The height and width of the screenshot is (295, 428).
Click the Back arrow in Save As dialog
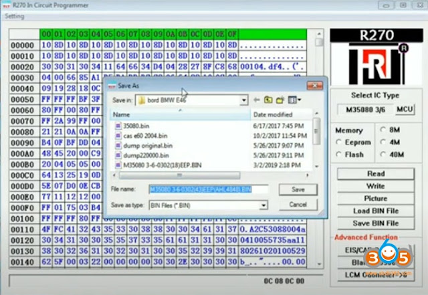click(x=256, y=100)
